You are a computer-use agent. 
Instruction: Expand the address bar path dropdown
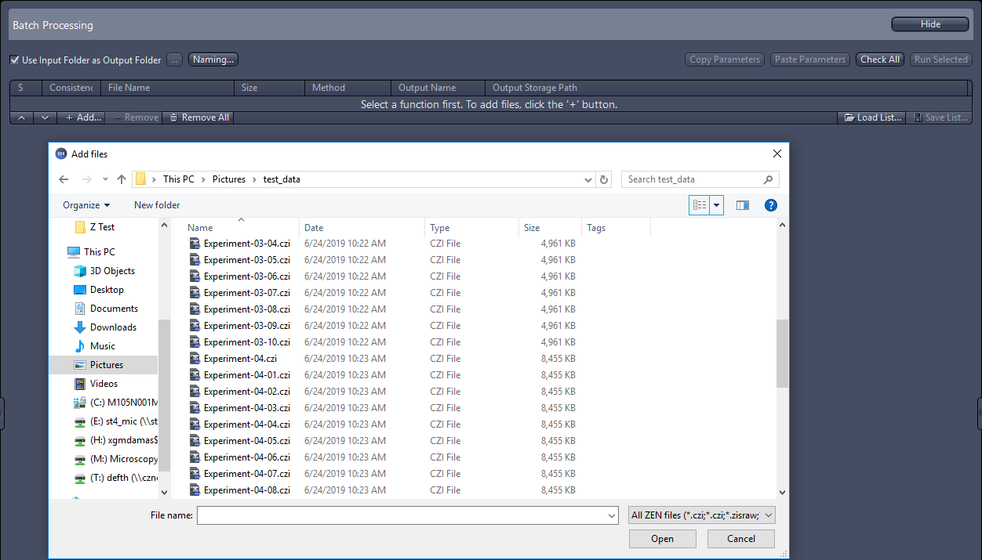coord(589,179)
